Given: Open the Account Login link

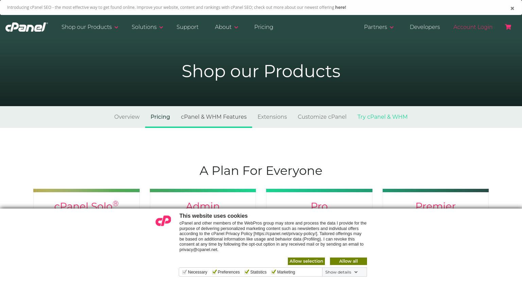Looking at the screenshot, I should coord(473,27).
